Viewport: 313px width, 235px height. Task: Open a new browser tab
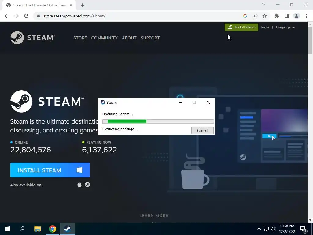(83, 5)
